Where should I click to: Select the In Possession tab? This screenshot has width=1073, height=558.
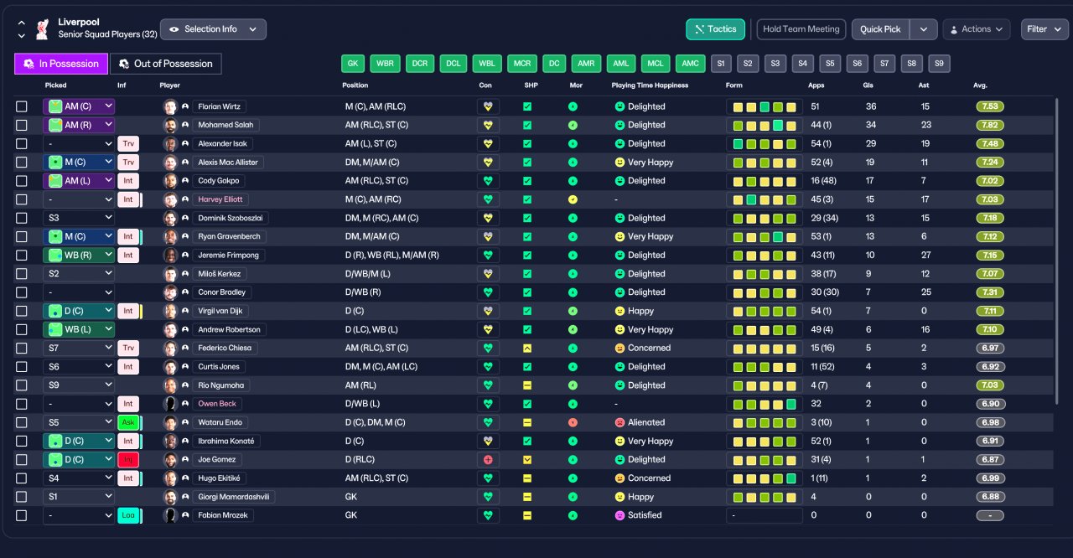click(61, 64)
